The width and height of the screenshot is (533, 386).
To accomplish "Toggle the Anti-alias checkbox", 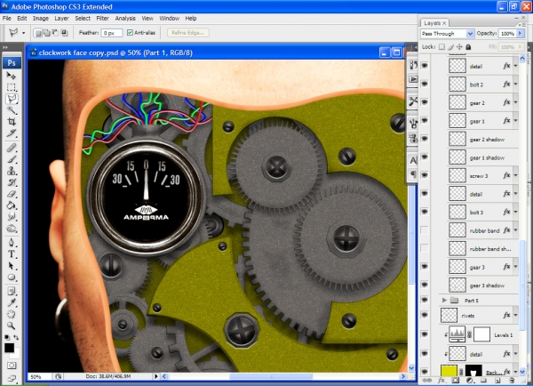I will (x=130, y=33).
